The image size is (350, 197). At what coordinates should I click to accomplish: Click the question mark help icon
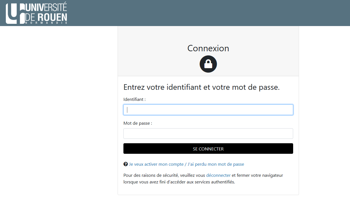pyautogui.click(x=126, y=164)
